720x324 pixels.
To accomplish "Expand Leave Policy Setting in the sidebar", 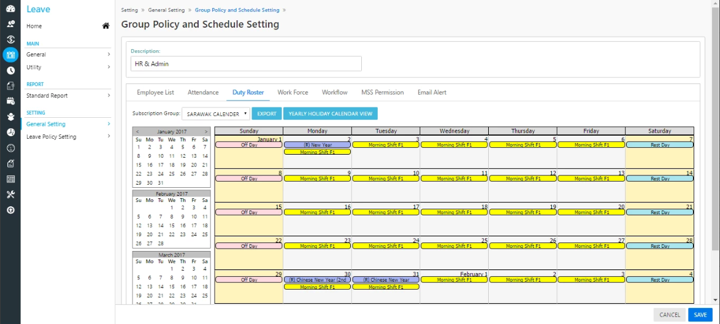I will click(68, 136).
